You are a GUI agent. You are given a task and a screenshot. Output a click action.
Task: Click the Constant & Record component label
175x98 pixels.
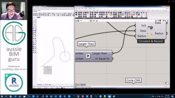(151, 41)
